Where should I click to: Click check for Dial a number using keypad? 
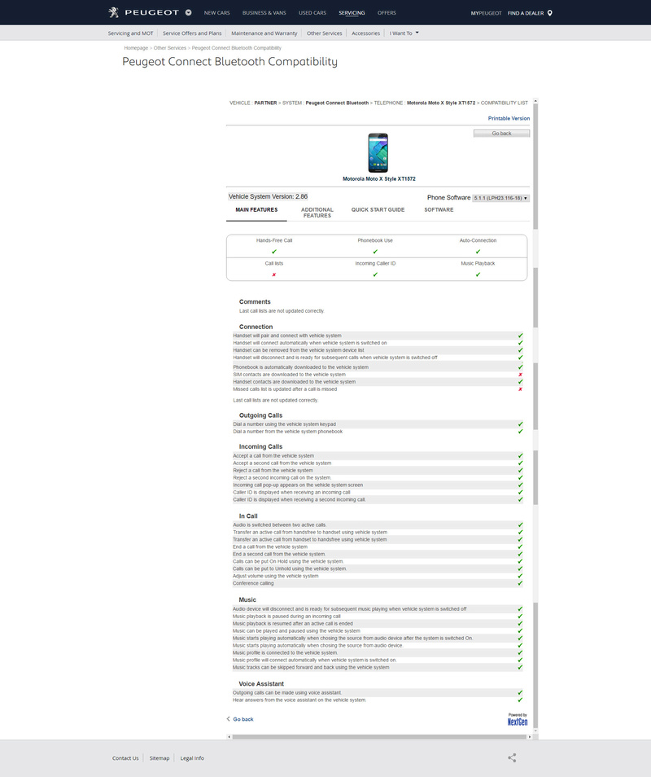coord(520,424)
